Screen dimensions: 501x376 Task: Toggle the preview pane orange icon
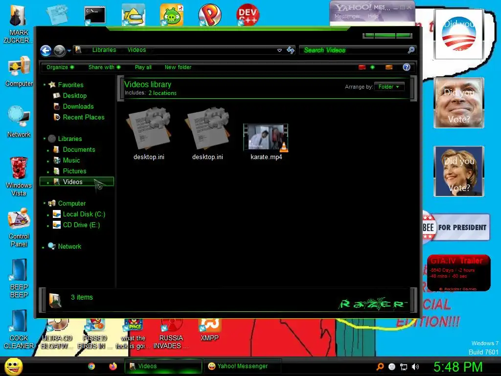389,67
